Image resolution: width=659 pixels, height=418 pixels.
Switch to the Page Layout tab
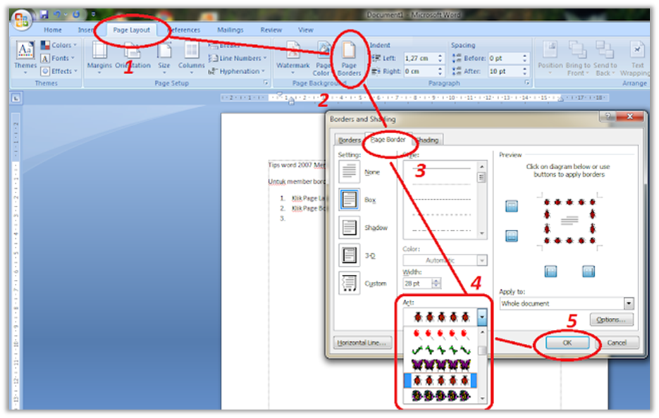coord(132,30)
